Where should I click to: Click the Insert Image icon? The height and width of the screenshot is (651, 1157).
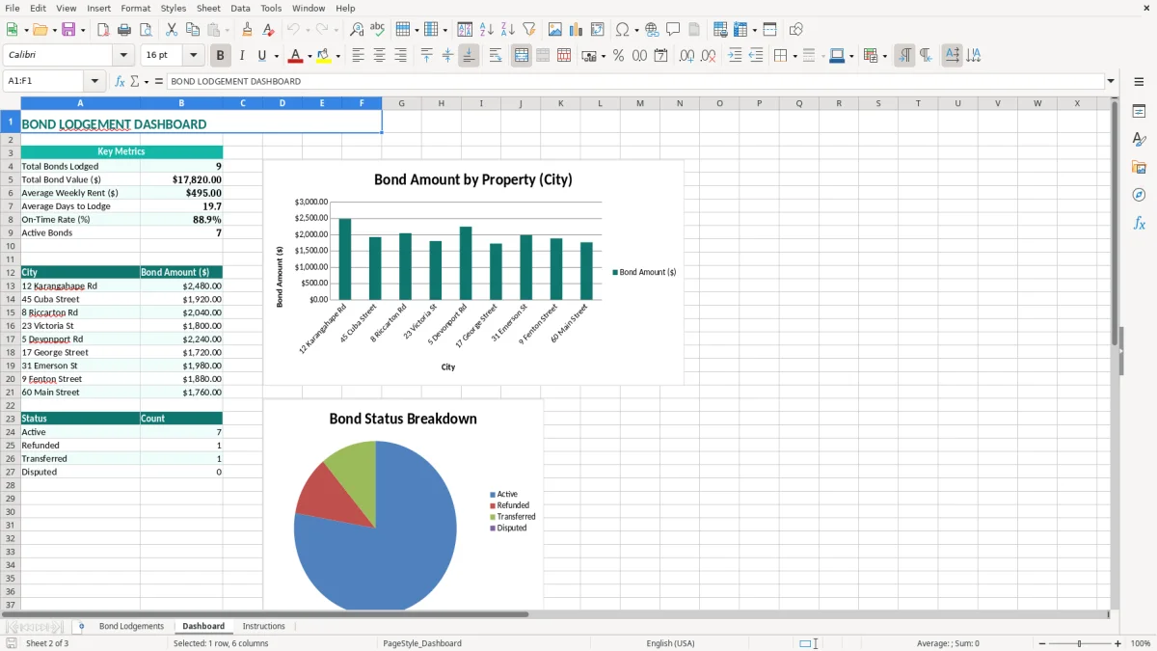(x=555, y=30)
